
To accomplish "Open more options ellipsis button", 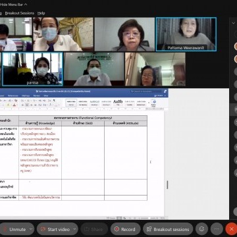I will click(217, 229).
